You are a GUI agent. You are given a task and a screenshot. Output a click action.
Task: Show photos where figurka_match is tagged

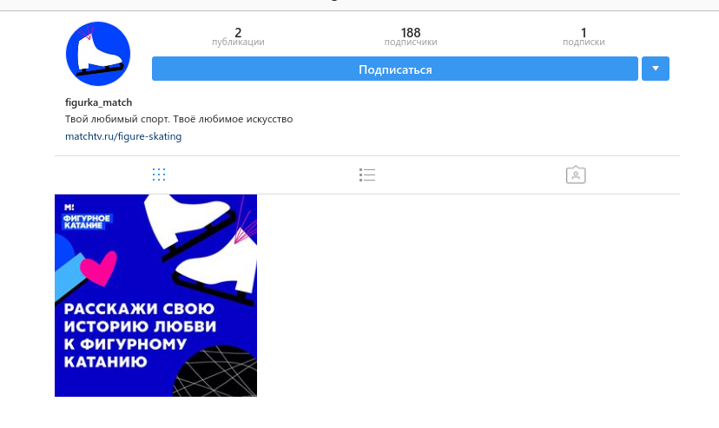[x=576, y=174]
